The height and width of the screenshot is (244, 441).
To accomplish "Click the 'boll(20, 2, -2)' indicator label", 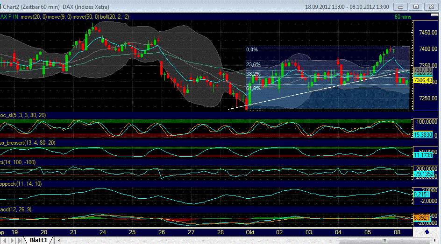I will [115, 17].
